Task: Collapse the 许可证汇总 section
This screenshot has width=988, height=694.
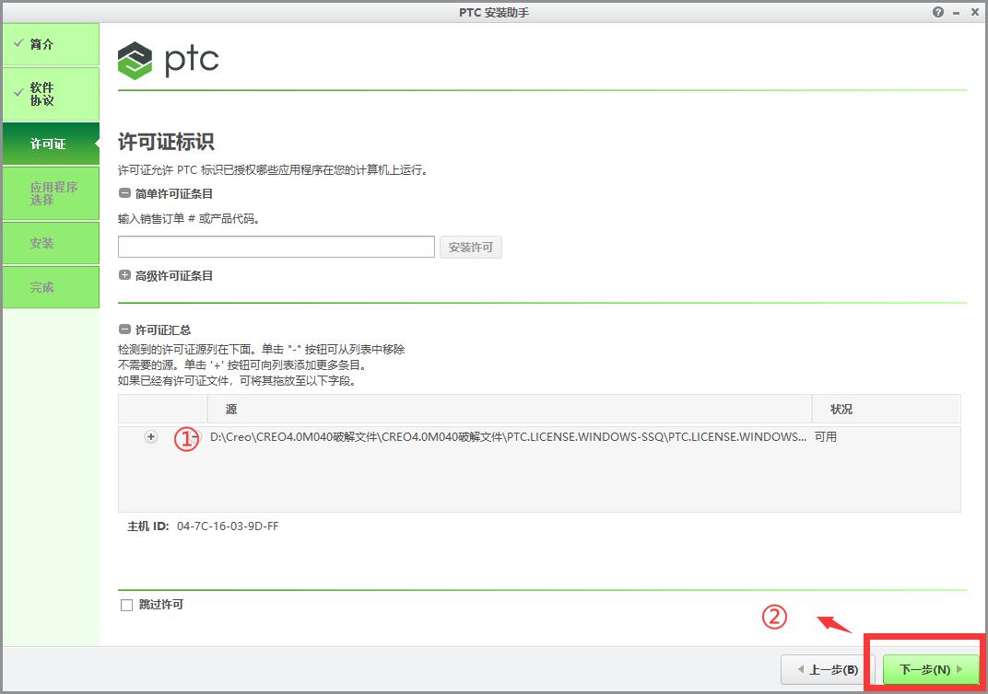Action: (123, 330)
